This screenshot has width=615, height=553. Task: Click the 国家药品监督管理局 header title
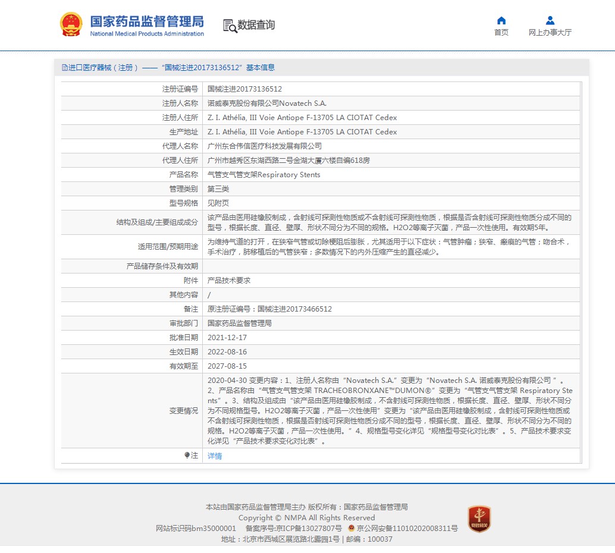coord(147,21)
